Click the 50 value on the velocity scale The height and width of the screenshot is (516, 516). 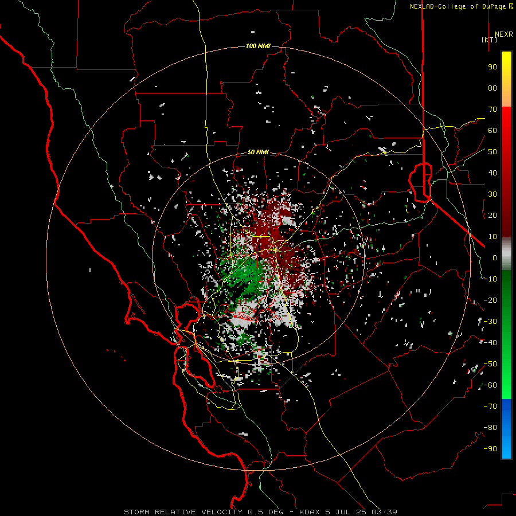(x=492, y=152)
